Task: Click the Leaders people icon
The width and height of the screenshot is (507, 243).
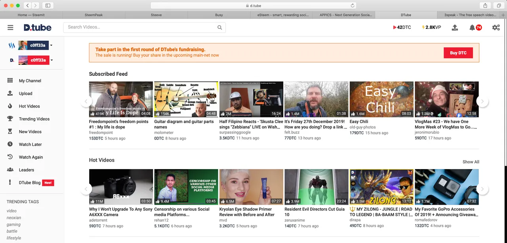Action: click(x=10, y=170)
